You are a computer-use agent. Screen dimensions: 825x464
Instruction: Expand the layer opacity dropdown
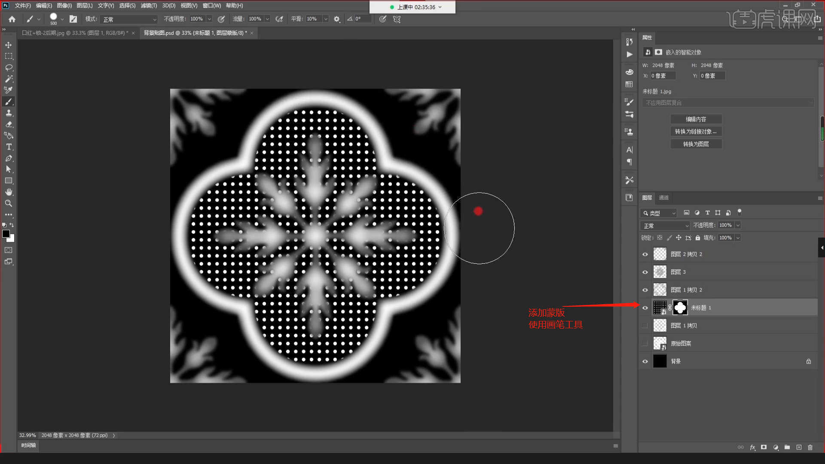738,225
